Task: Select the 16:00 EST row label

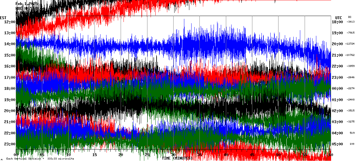Action: click(x=10, y=66)
